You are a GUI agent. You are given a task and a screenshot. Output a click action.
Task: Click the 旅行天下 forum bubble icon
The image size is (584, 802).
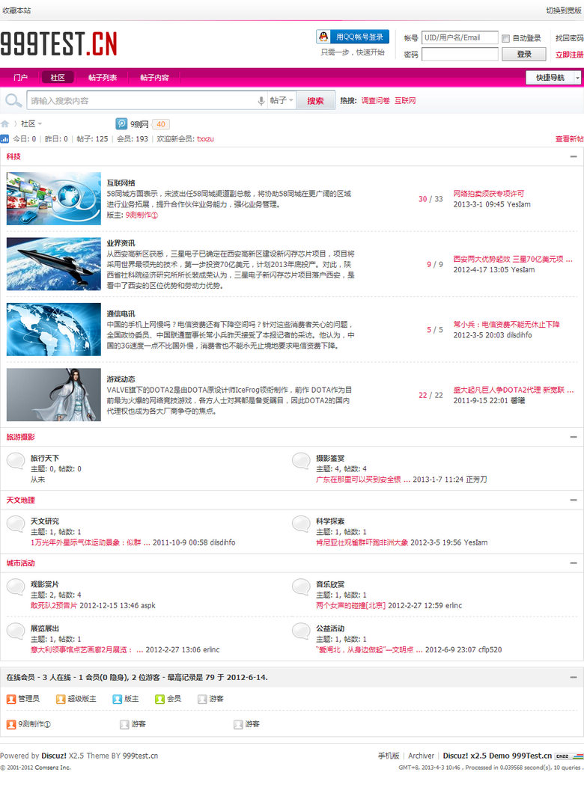click(x=16, y=461)
